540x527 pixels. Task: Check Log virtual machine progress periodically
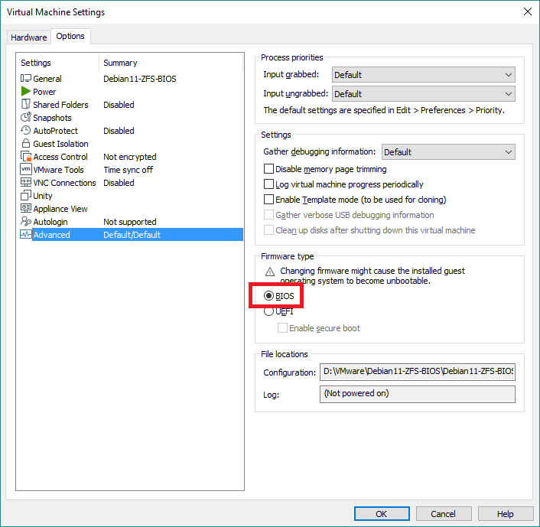(268, 184)
